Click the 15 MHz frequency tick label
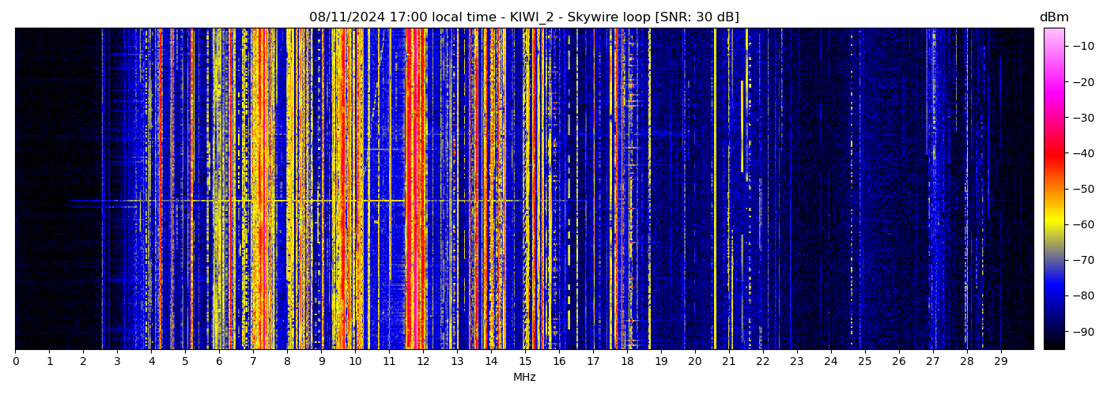 tap(525, 361)
